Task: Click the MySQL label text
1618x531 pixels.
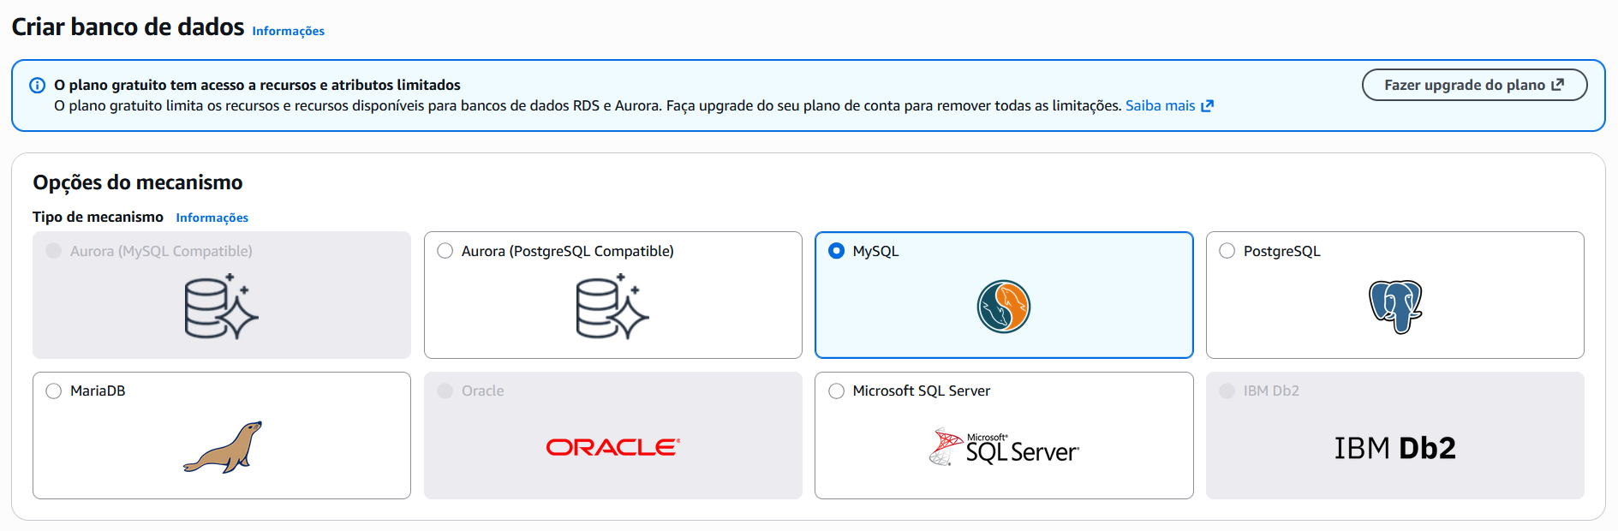Action: (875, 252)
